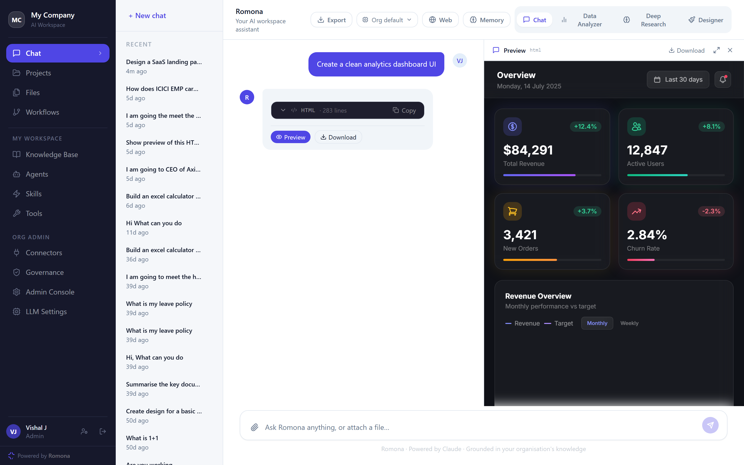
Task: Click the logout icon beside Vishal J
Action: pyautogui.click(x=103, y=431)
